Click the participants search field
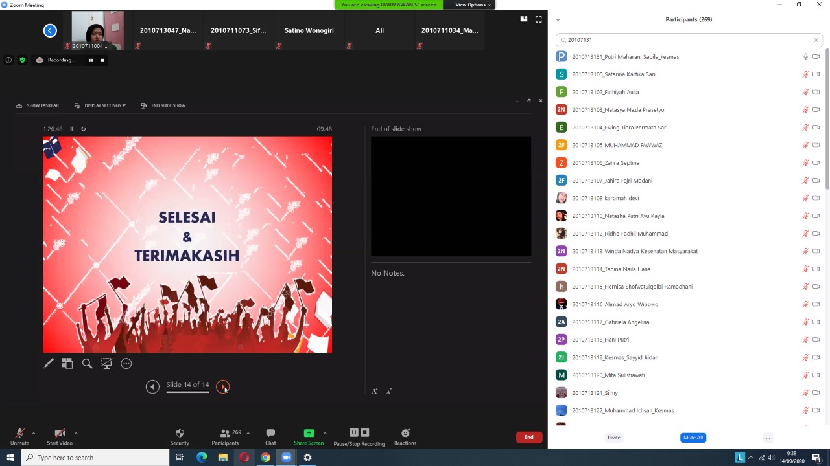This screenshot has width=830, height=466. point(687,40)
